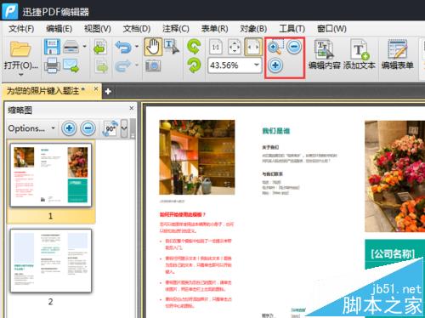Screen dimensions: 425x318
Task: Open the 窗口(W) menu
Action: click(331, 29)
